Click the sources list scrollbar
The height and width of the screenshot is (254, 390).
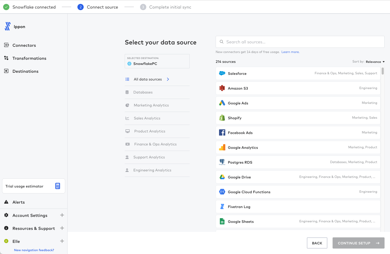click(x=383, y=71)
